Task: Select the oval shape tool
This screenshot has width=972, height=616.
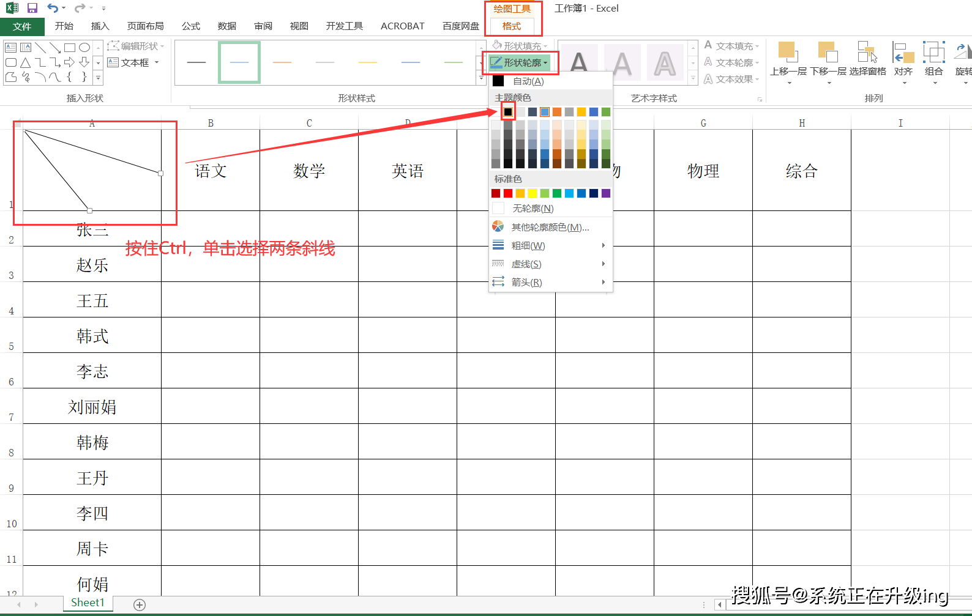Action: [x=84, y=48]
